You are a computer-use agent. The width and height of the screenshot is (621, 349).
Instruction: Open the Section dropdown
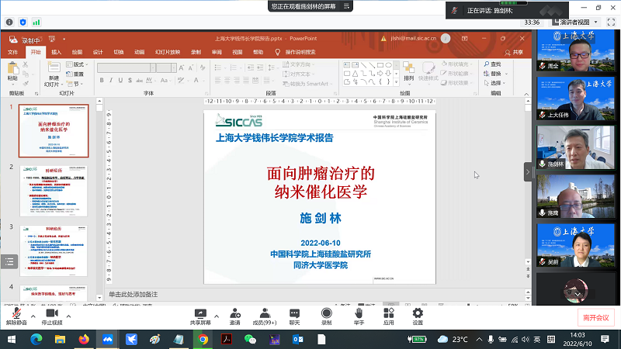point(74,84)
